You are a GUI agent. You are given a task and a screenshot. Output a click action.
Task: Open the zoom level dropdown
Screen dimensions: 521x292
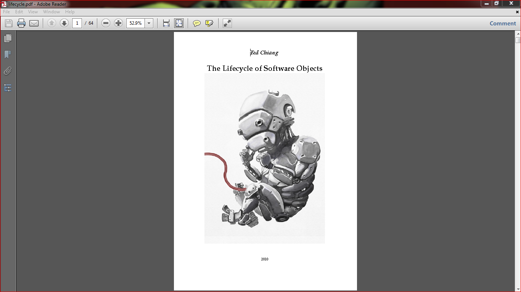pos(149,23)
